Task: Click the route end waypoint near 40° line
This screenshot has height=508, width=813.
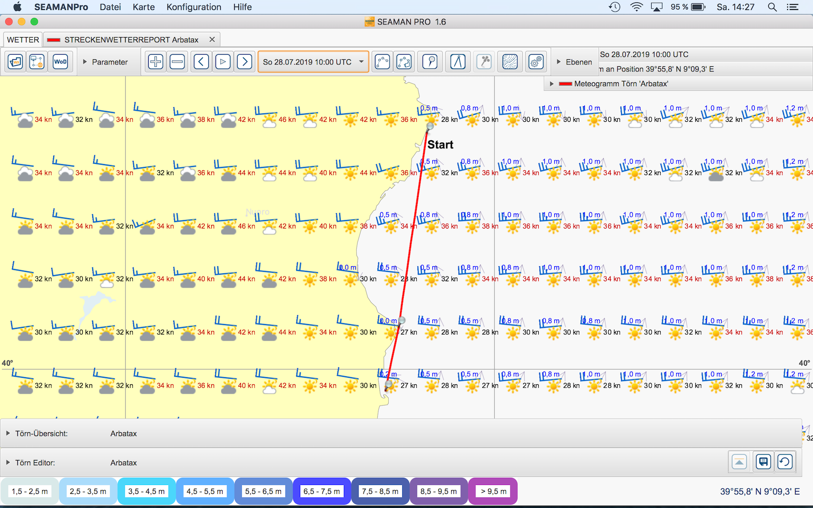Action: tap(389, 384)
